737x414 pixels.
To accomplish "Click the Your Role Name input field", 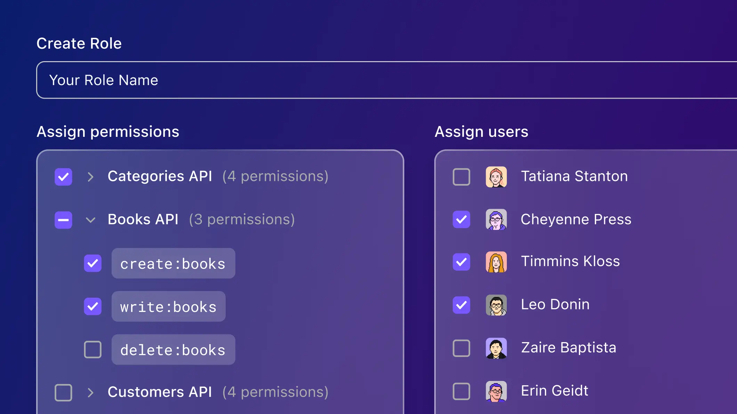I will tap(387, 80).
